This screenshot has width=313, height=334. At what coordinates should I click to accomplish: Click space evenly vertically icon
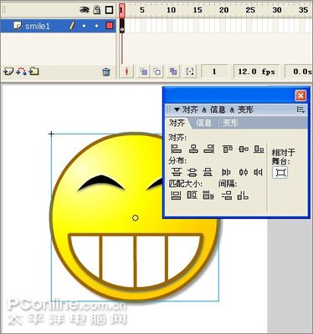click(227, 195)
